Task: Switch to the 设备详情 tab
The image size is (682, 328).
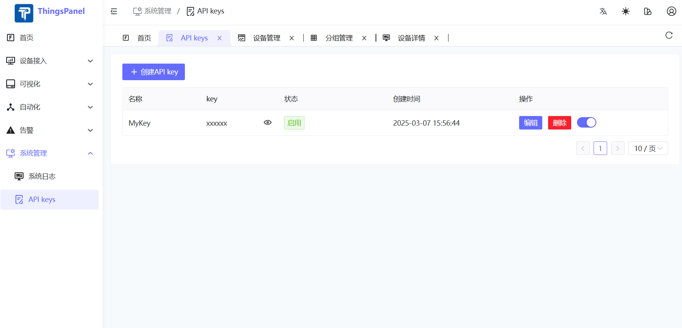Action: (411, 38)
